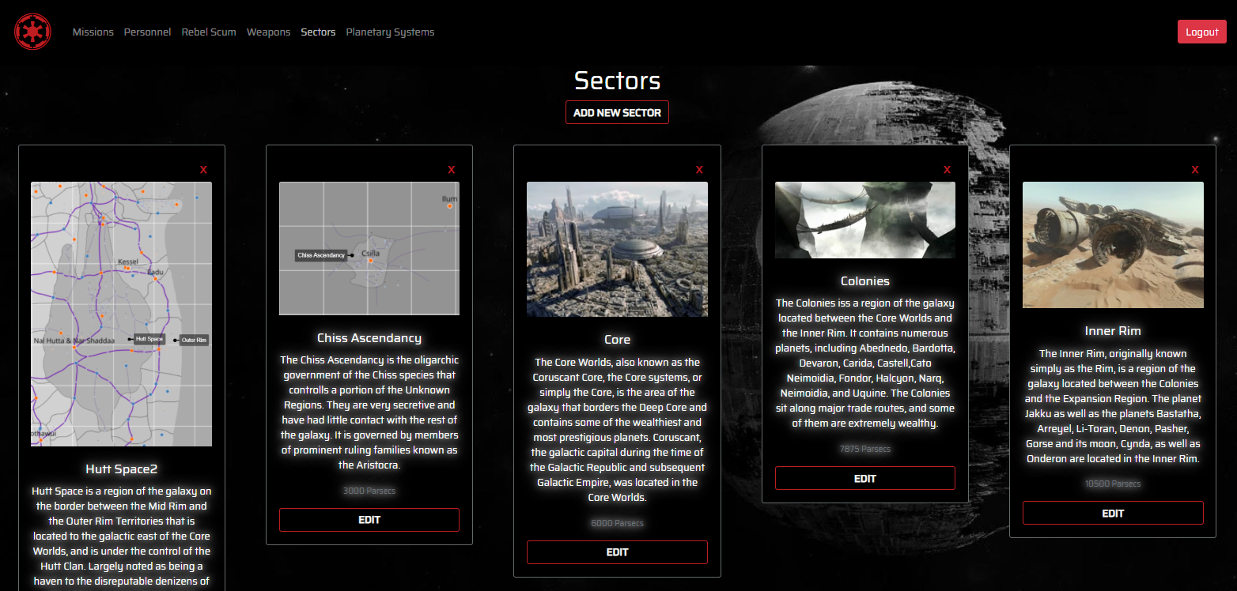Remove the Inner Rim card via X
The image size is (1237, 591).
[1195, 170]
